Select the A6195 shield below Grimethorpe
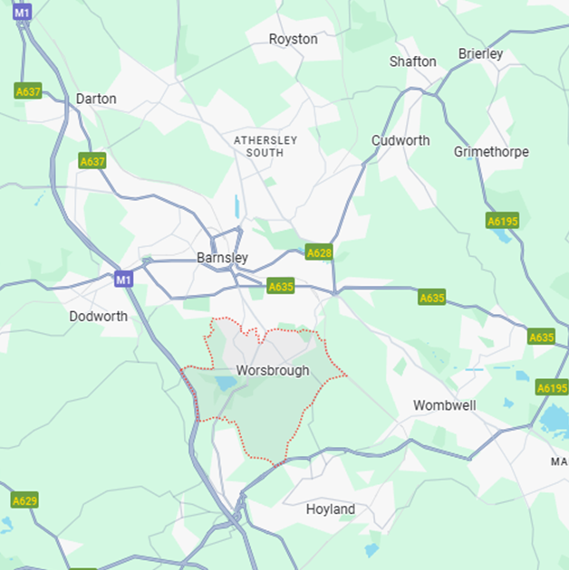Image resolution: width=569 pixels, height=570 pixels. coord(502,221)
